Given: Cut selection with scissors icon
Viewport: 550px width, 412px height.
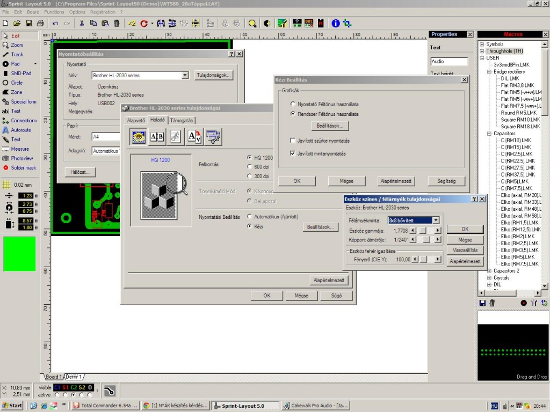Looking at the screenshot, I should click(x=82, y=24).
